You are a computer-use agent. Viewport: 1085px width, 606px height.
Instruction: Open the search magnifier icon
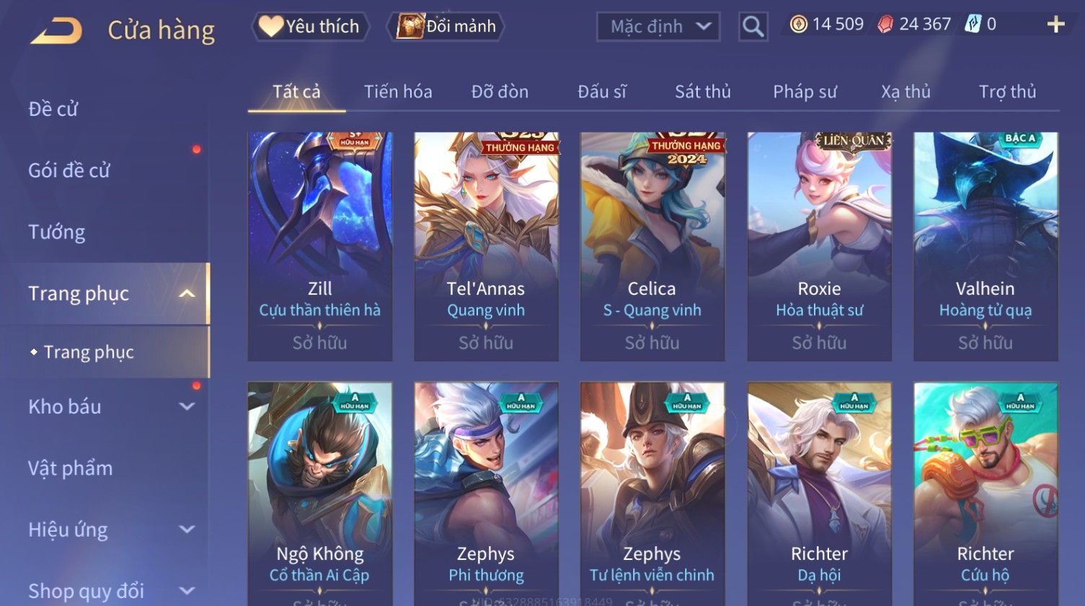(753, 27)
